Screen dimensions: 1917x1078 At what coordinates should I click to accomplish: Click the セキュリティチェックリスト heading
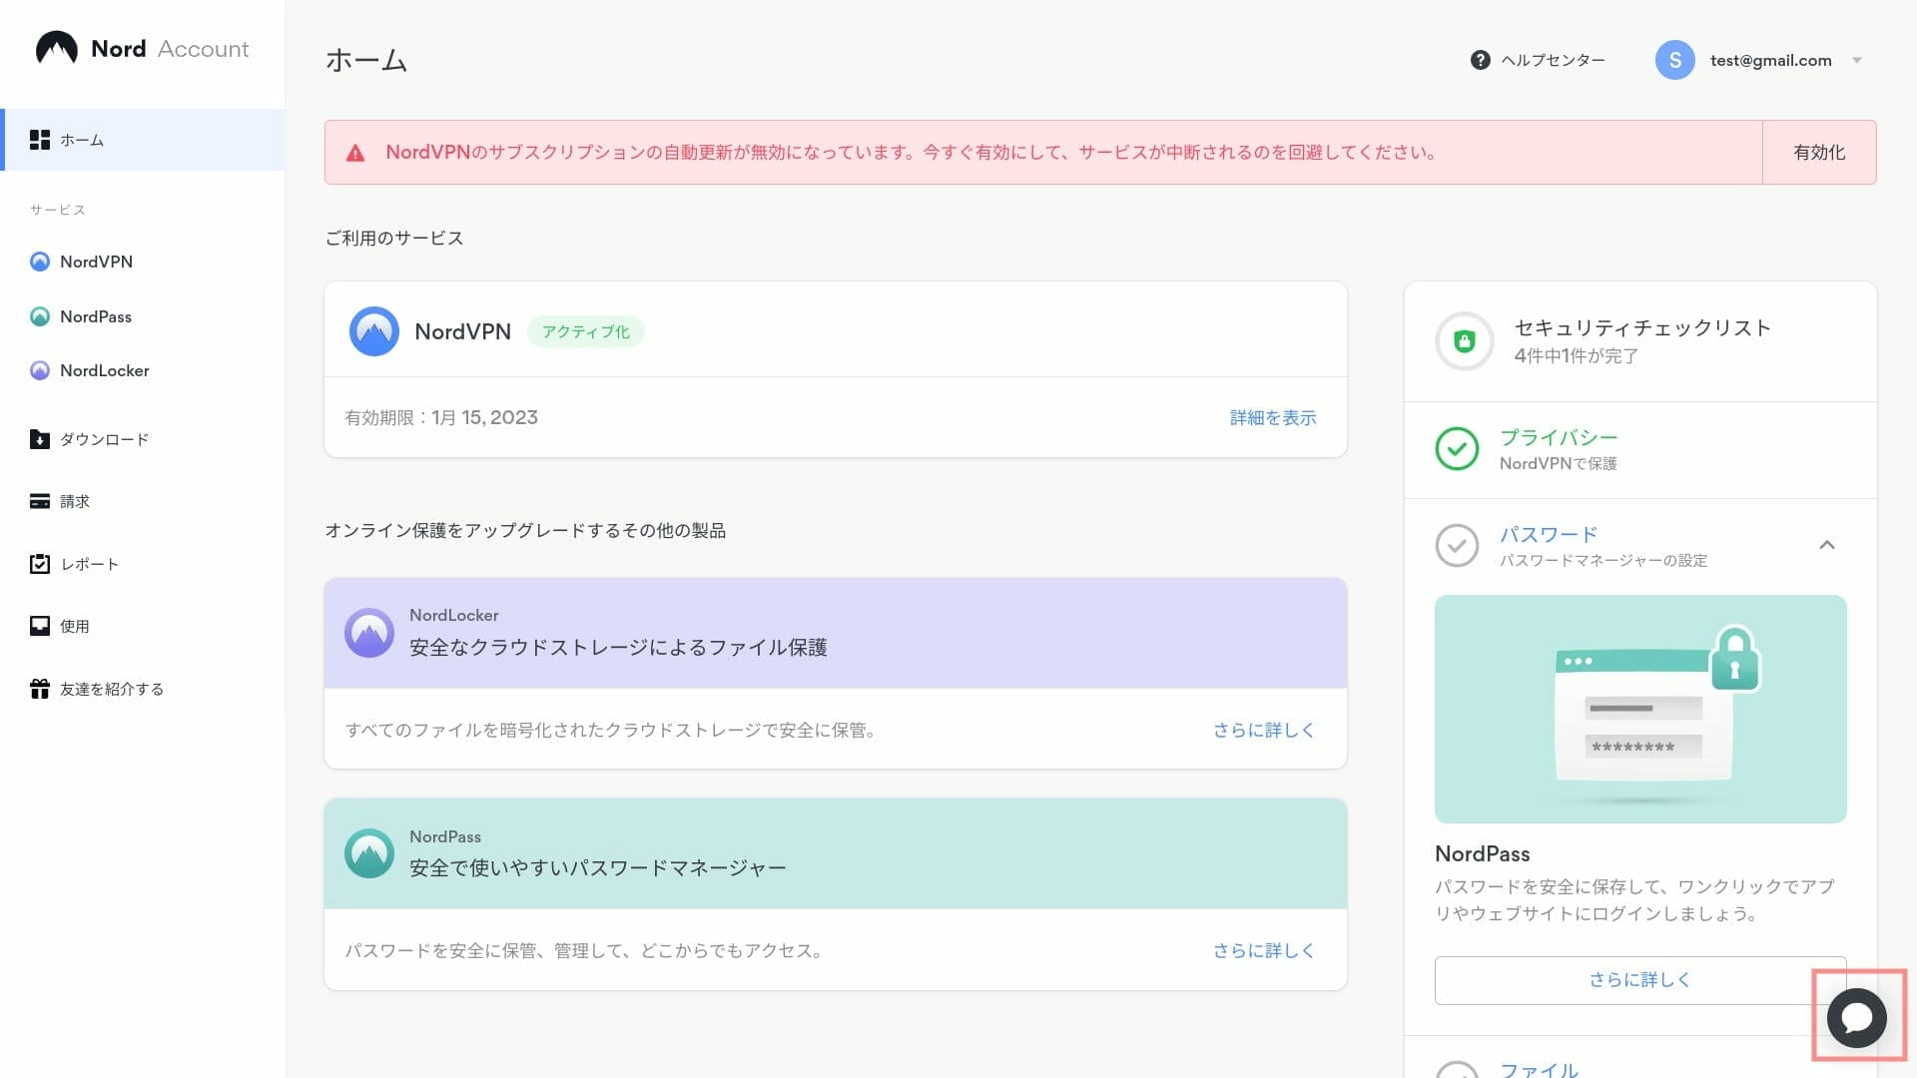pyautogui.click(x=1642, y=327)
